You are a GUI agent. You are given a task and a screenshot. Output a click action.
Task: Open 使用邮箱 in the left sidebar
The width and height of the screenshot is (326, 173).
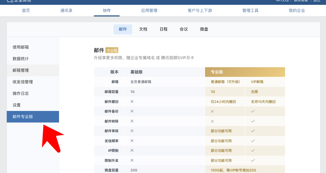click(x=21, y=47)
